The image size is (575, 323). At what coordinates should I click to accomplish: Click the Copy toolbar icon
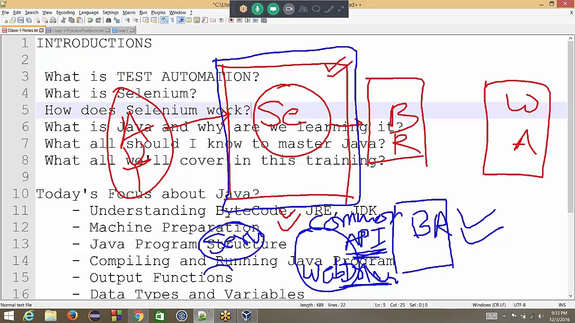(71, 20)
